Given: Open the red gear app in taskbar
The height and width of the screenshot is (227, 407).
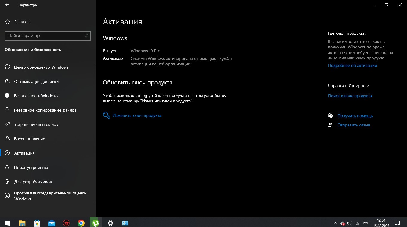Looking at the screenshot, I should pos(66,223).
